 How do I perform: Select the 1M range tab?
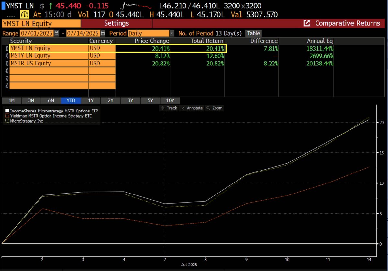(x=11, y=100)
